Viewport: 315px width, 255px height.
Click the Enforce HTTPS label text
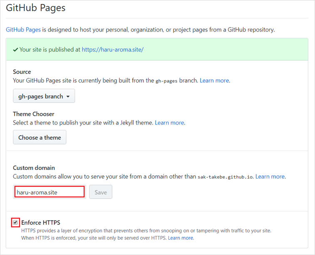(41, 223)
